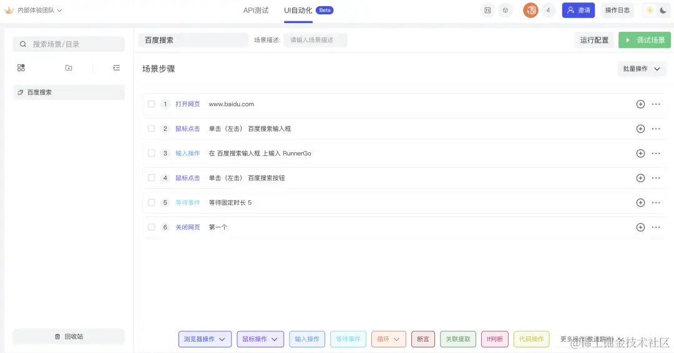This screenshot has height=353, width=674.
Task: Tick the checkbox for step 1 打开网页
Action: [151, 104]
